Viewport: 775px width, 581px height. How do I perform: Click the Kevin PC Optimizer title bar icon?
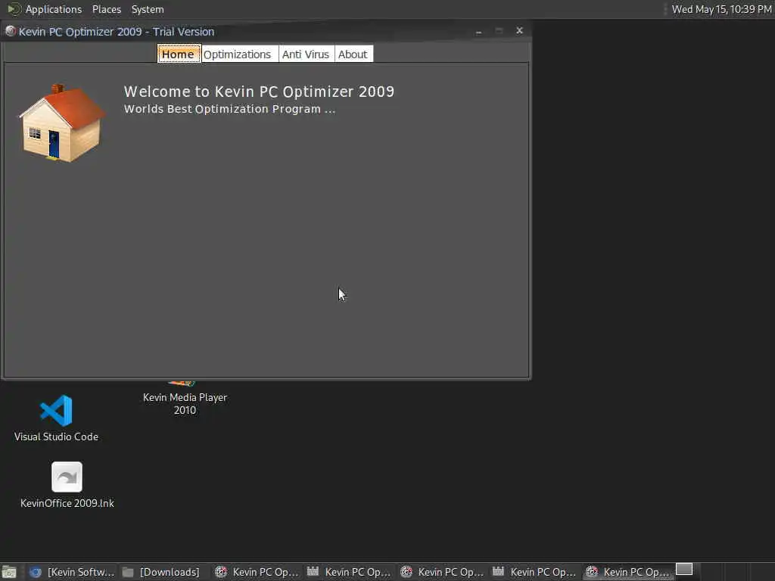[x=11, y=31]
